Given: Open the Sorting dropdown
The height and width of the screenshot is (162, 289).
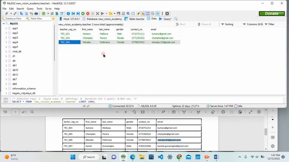Looking at the screenshot, I should (227, 24).
